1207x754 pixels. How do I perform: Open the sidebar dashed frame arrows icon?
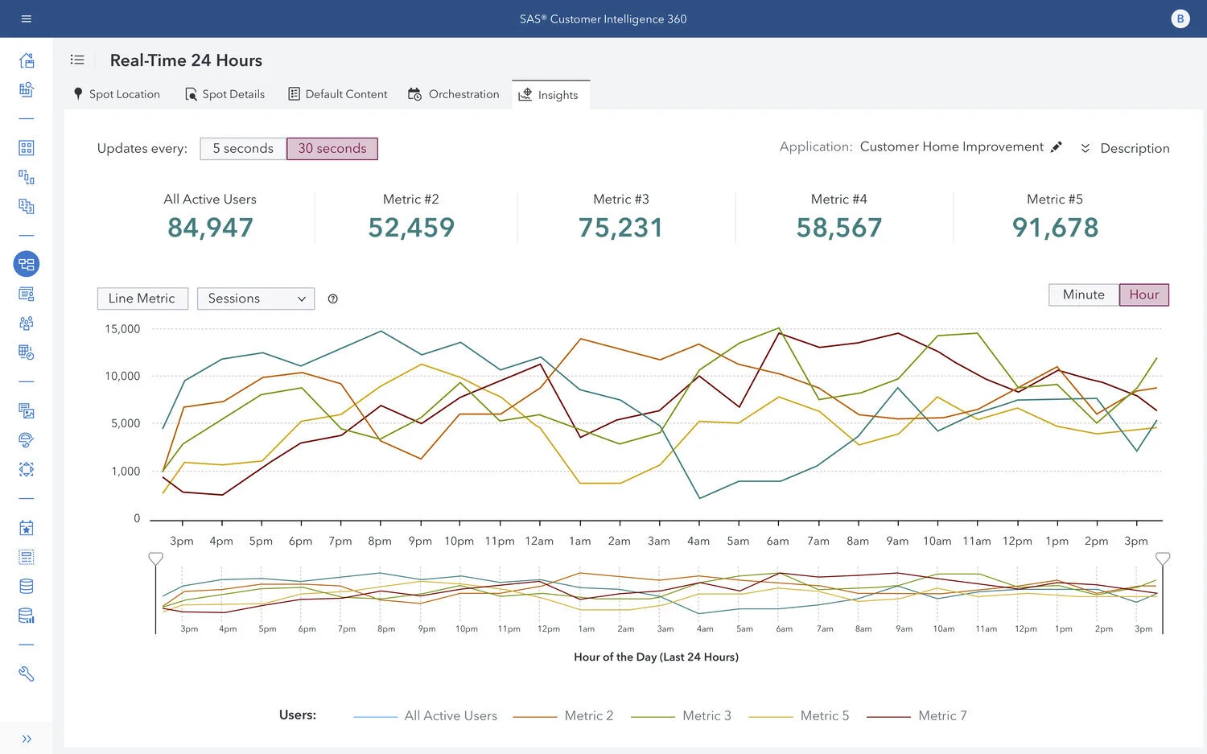pos(27,469)
